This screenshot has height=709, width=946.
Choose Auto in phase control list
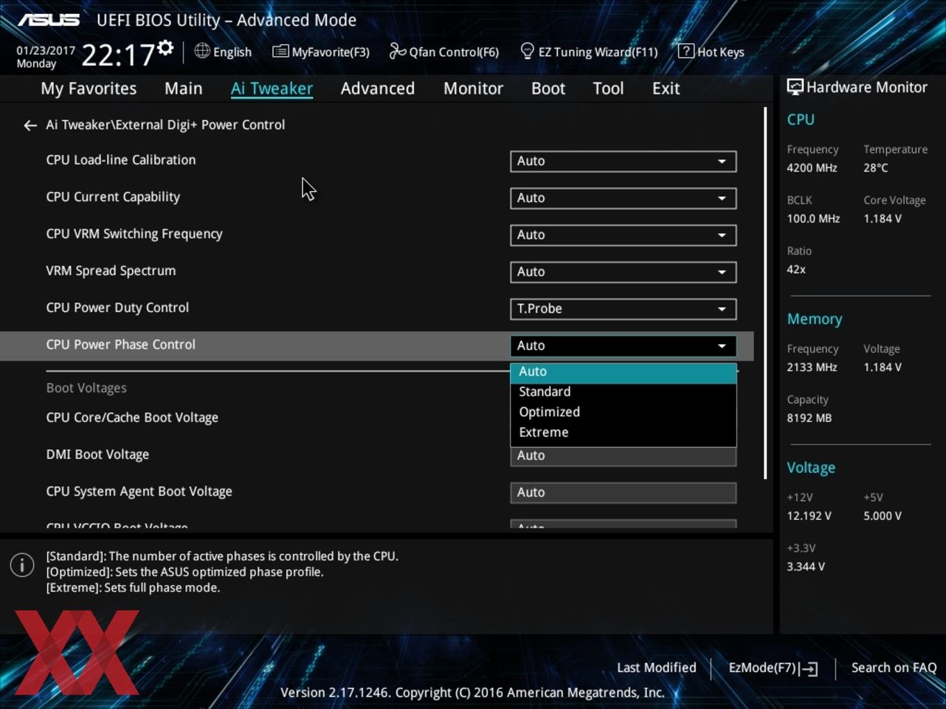click(623, 372)
